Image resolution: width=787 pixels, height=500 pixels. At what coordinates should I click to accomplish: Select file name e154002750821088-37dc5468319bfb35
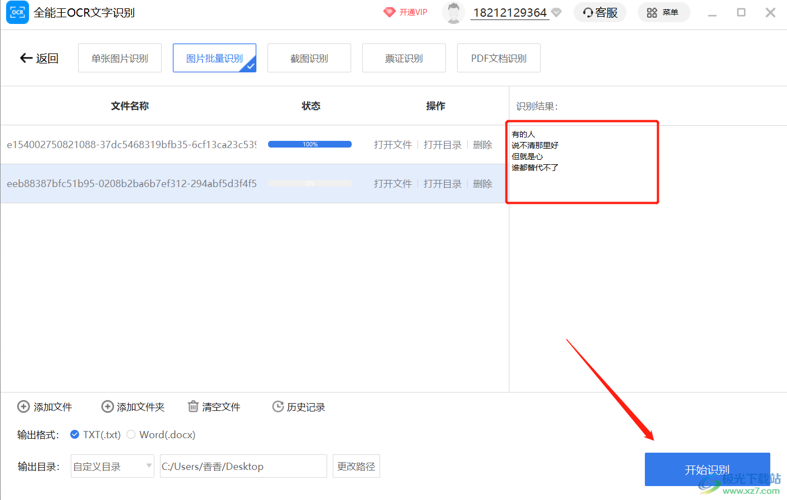click(x=132, y=145)
